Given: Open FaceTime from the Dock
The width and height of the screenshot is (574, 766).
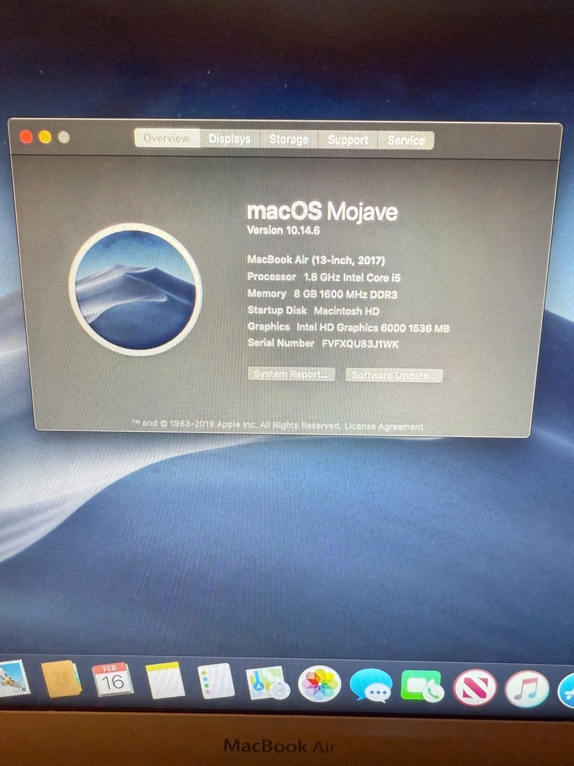Looking at the screenshot, I should coord(423,687).
